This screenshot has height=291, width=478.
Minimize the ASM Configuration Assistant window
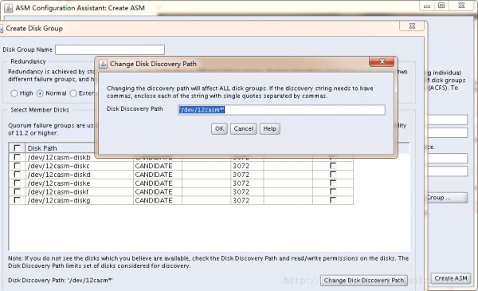click(427, 6)
